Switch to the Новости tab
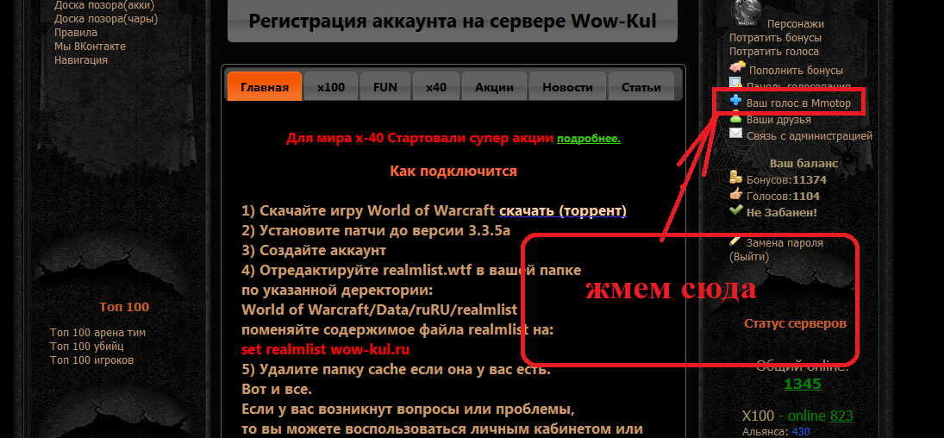The width and height of the screenshot is (944, 438). [x=568, y=87]
